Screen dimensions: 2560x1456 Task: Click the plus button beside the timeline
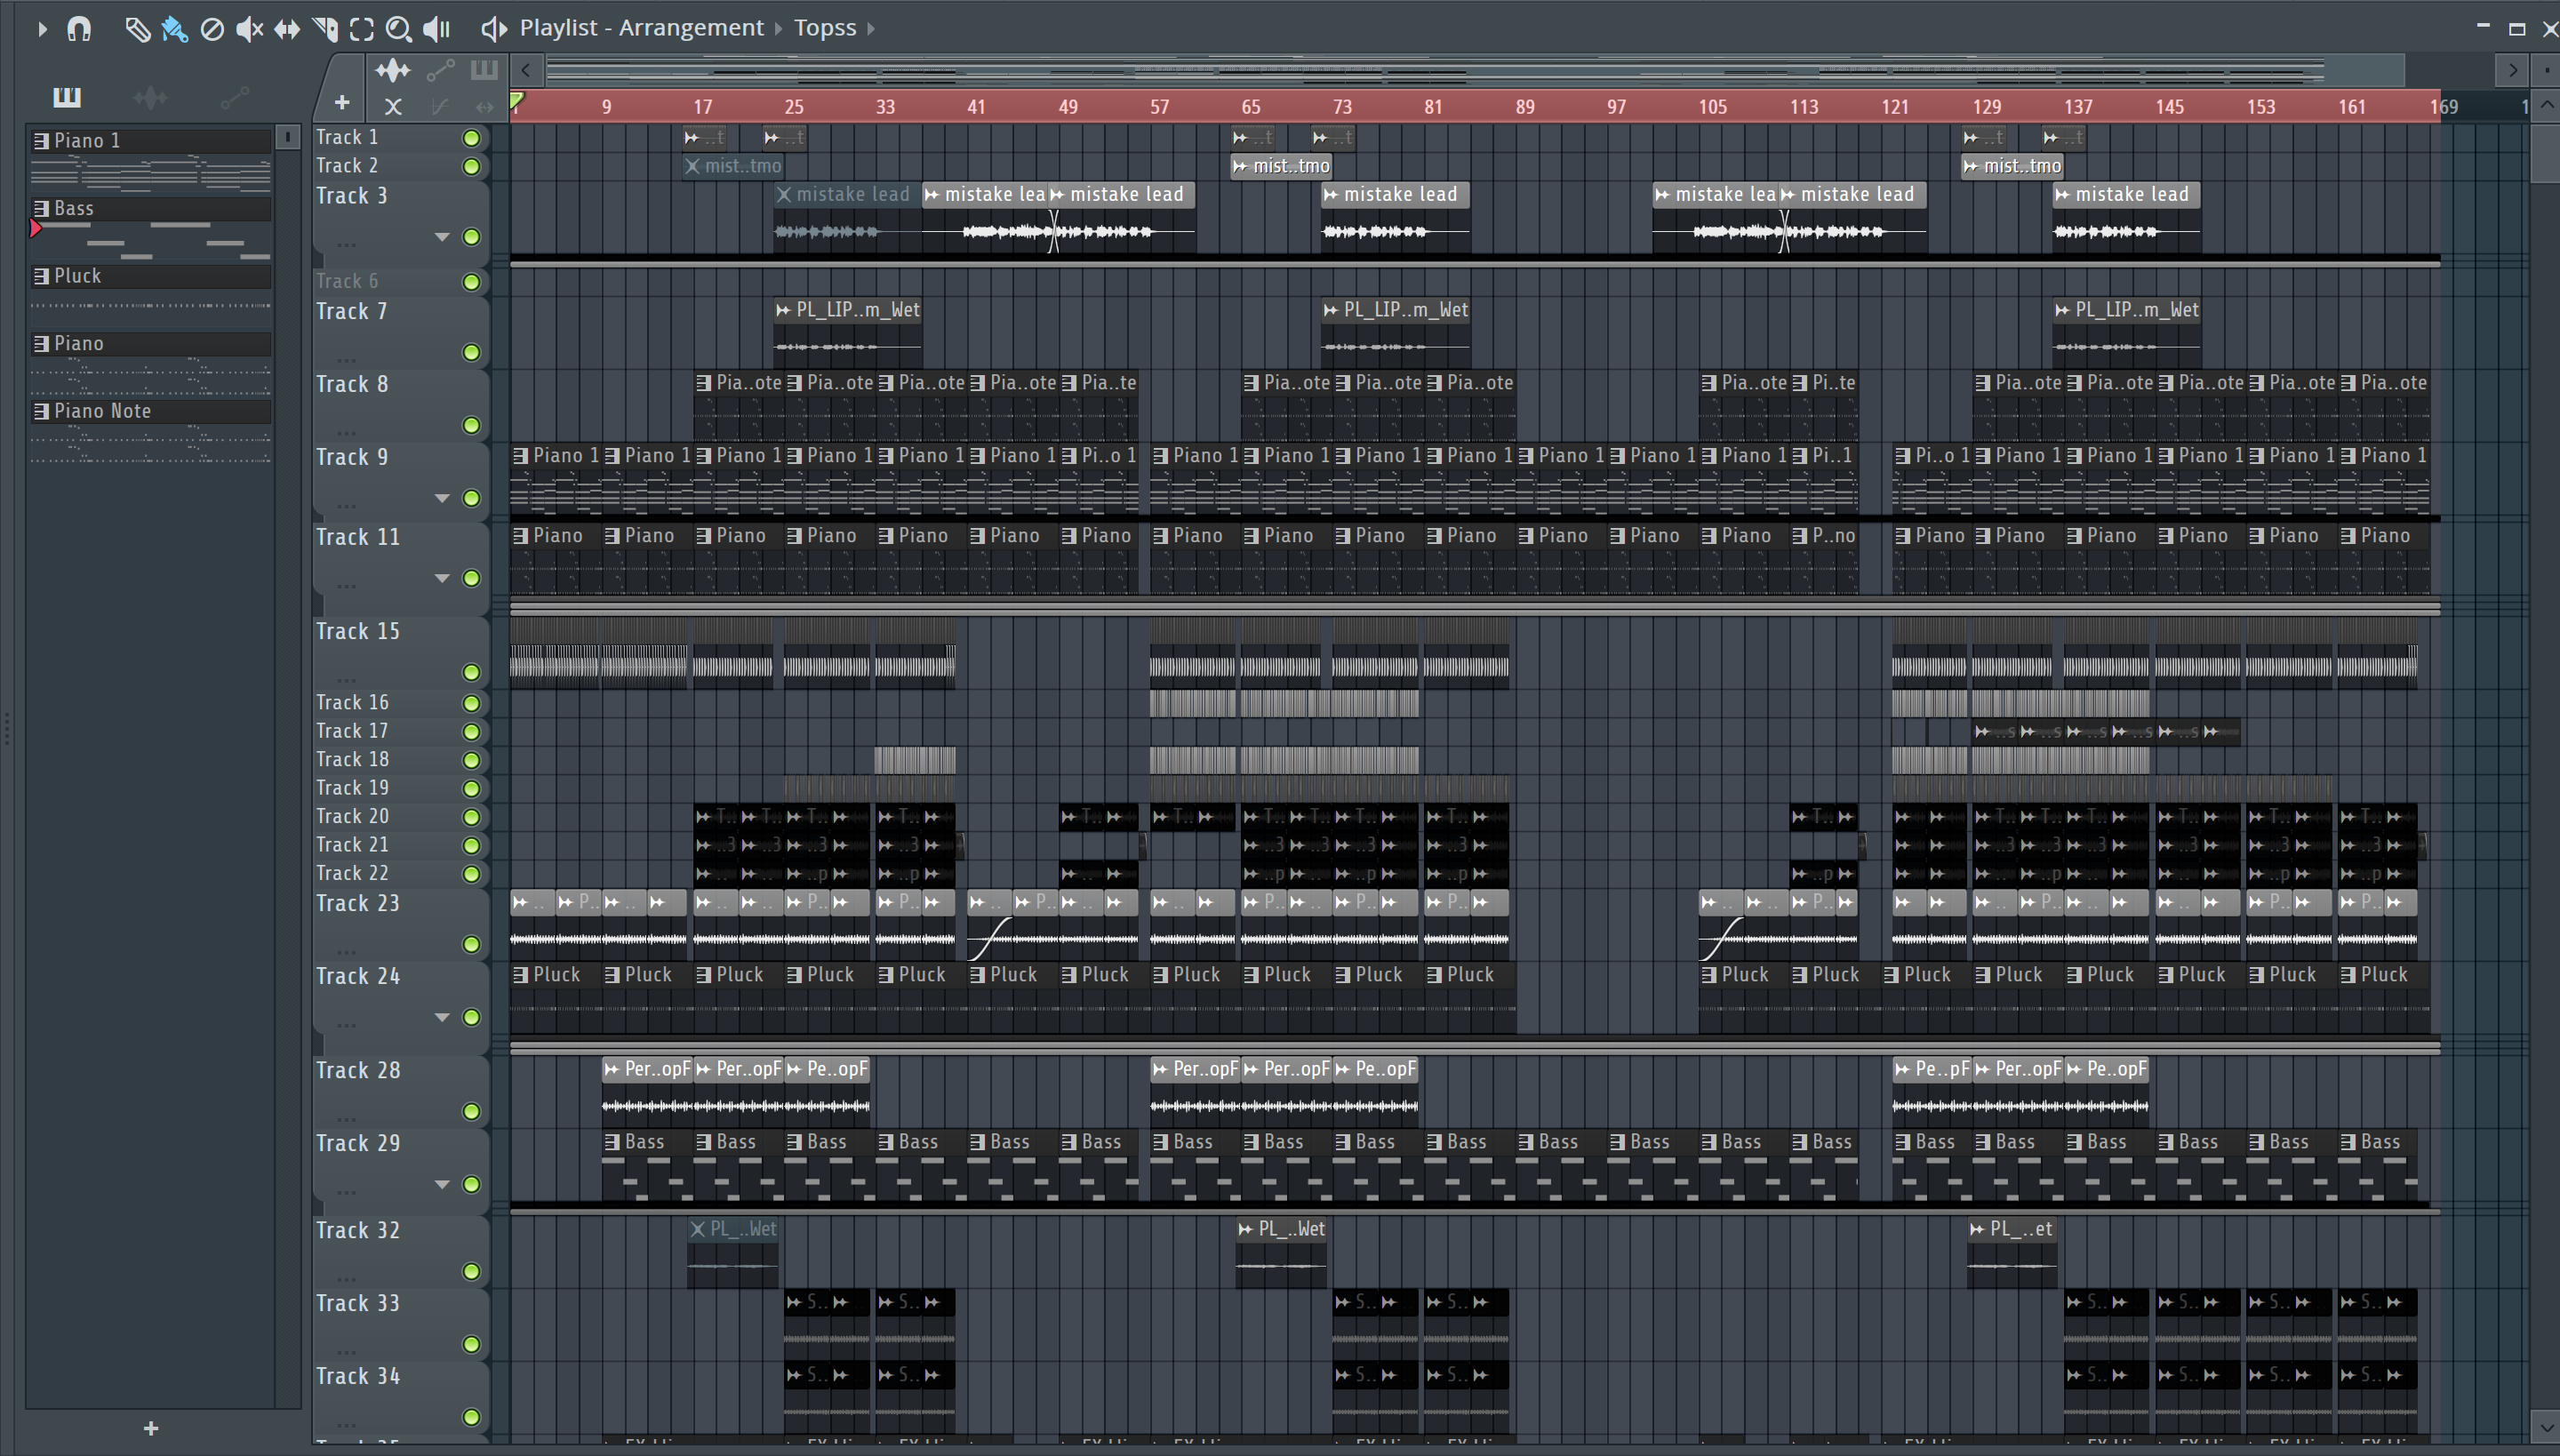[x=342, y=103]
